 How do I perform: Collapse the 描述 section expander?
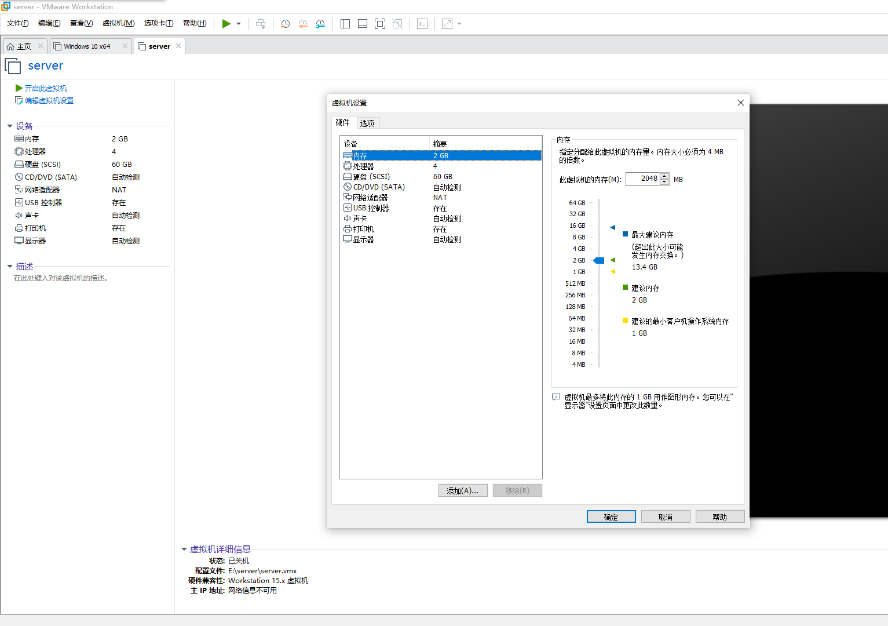click(10, 266)
